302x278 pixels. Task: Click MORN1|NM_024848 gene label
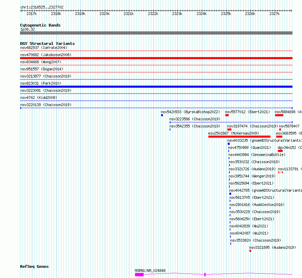(150, 271)
